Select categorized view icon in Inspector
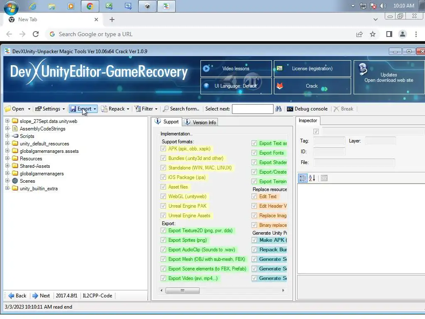This screenshot has width=425, height=319. 303,178
